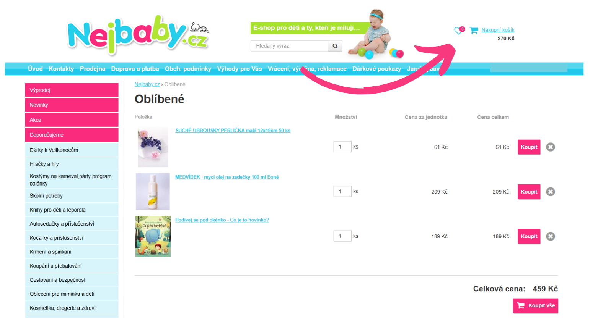Viewport: 598px width, 331px height.
Task: Open the wet wipes product thumbnail
Action: [x=153, y=147]
